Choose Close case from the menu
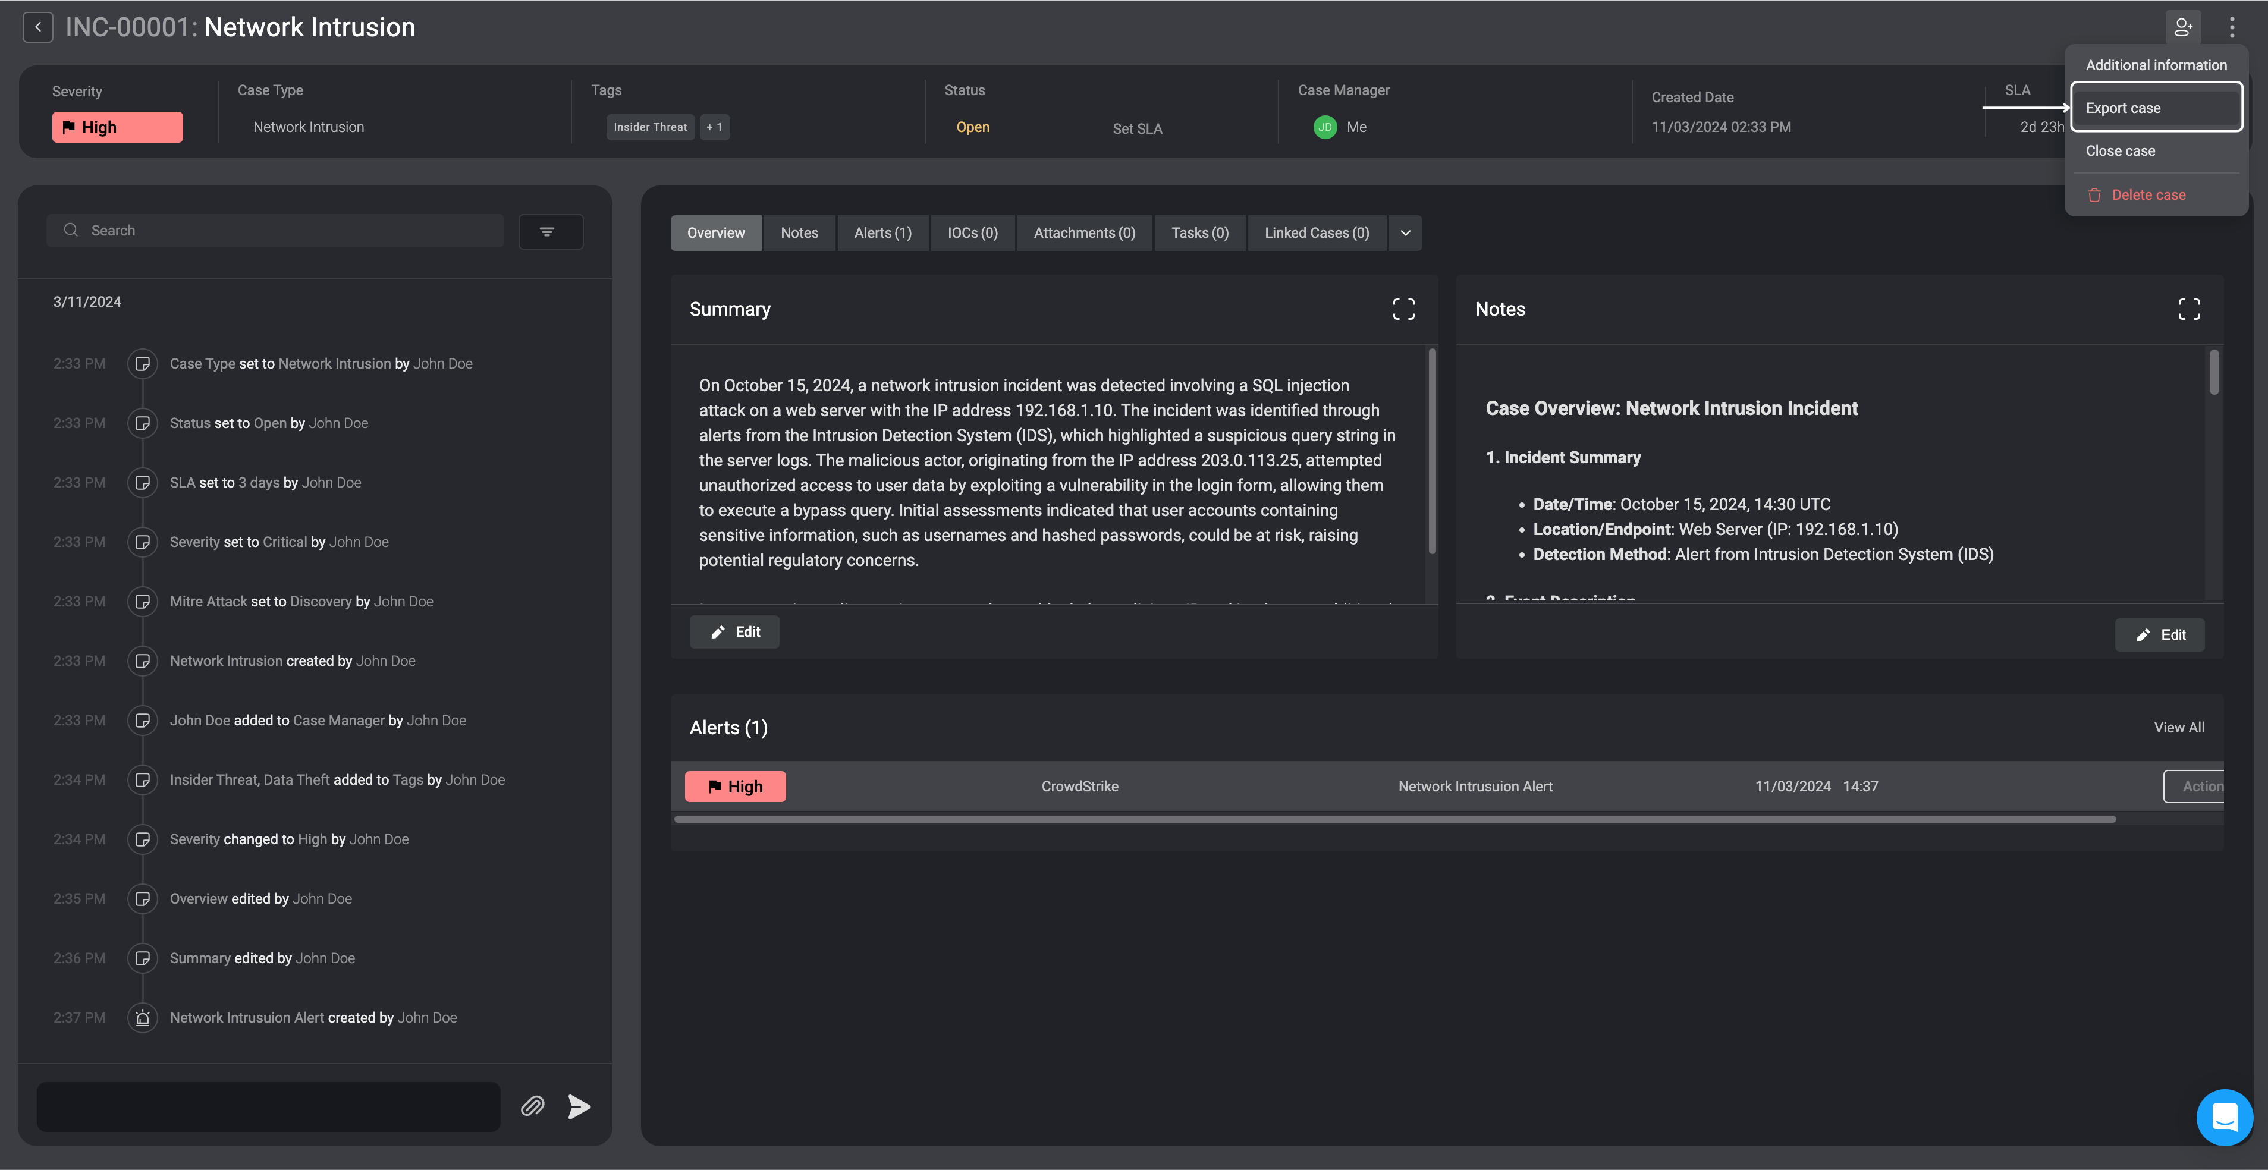 pos(2155,150)
